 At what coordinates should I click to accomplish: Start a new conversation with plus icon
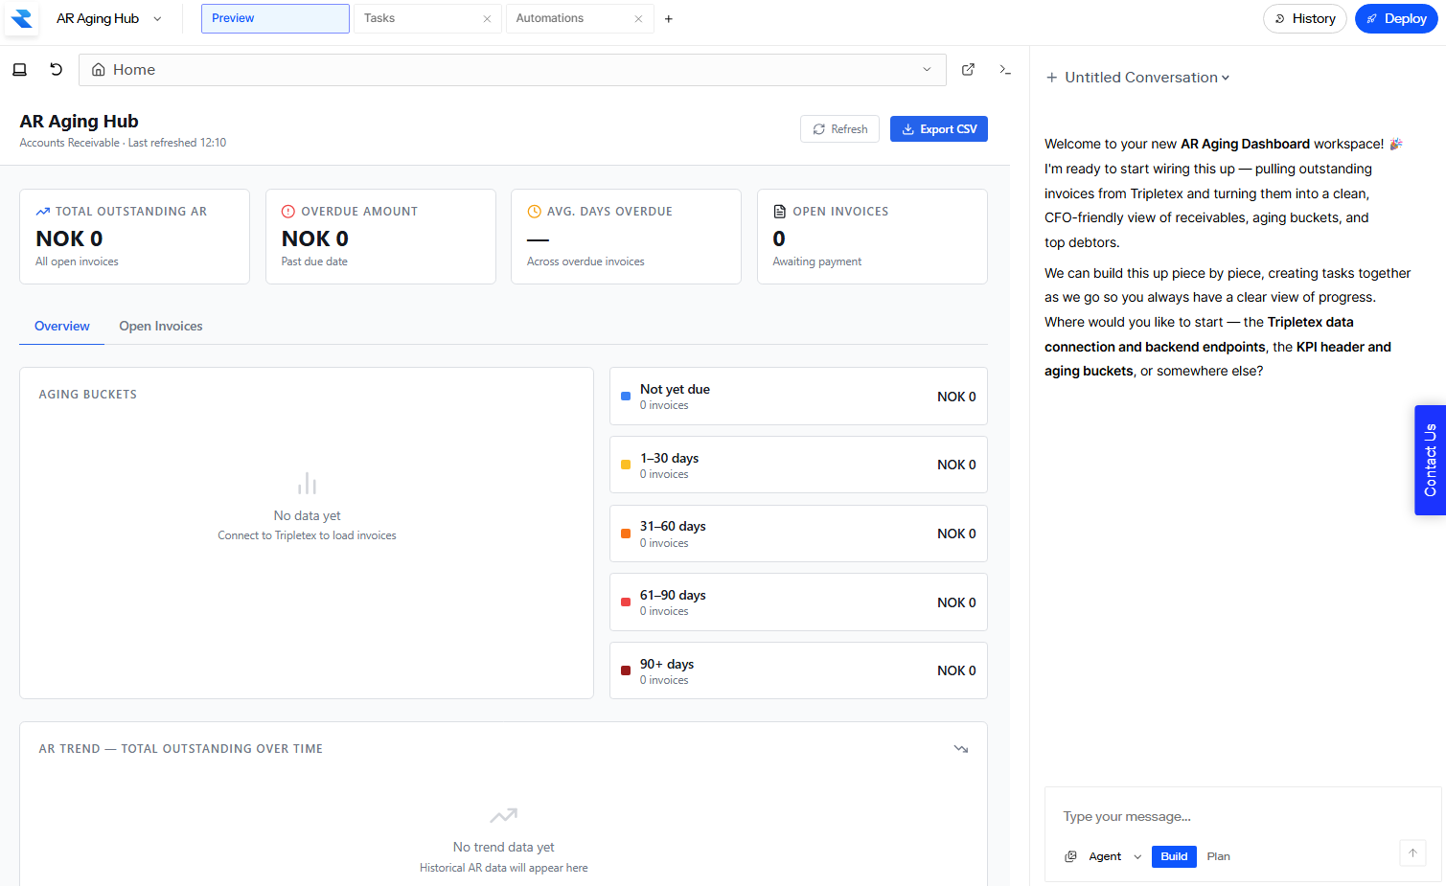point(1052,78)
